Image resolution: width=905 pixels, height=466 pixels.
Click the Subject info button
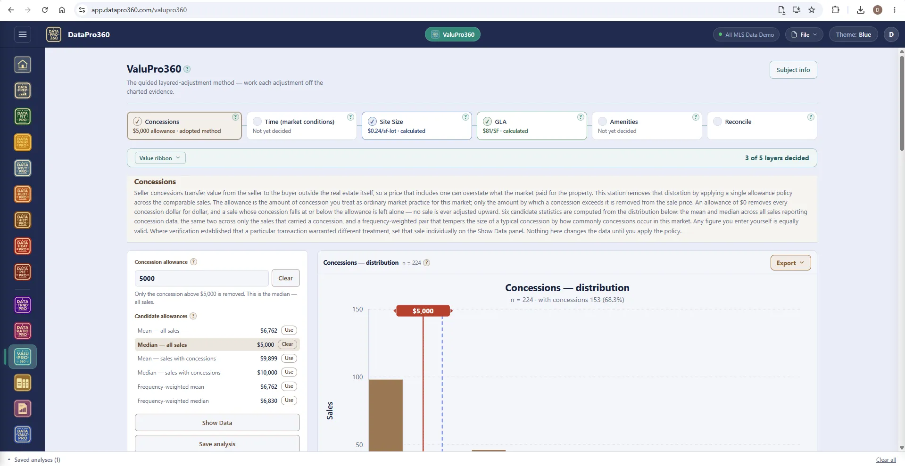(x=793, y=70)
